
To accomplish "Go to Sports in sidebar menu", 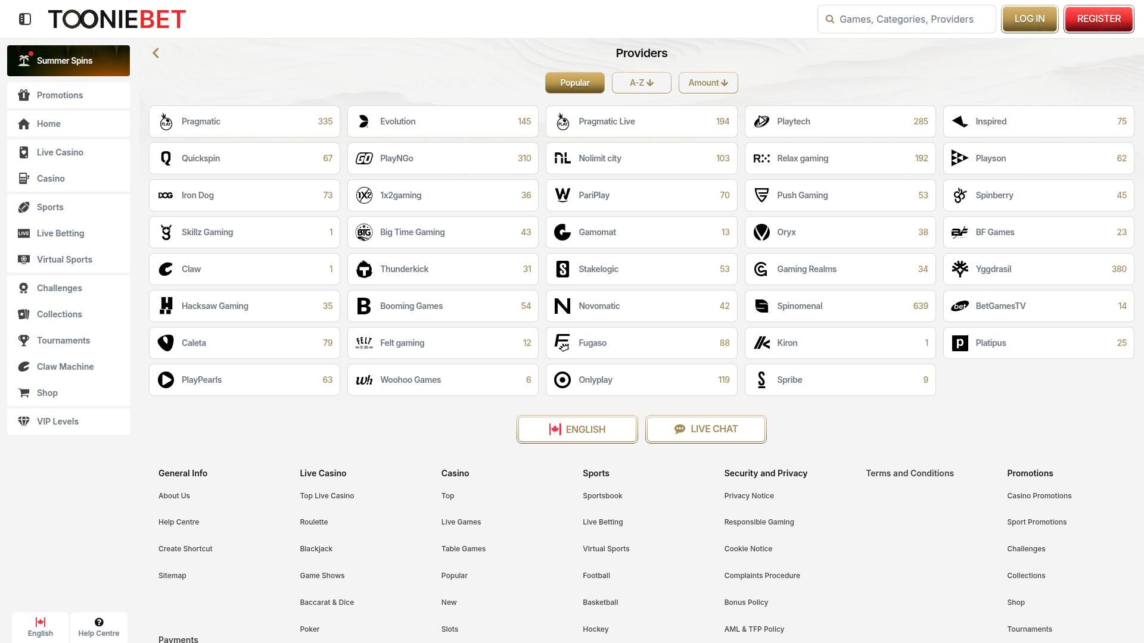I will pos(50,207).
